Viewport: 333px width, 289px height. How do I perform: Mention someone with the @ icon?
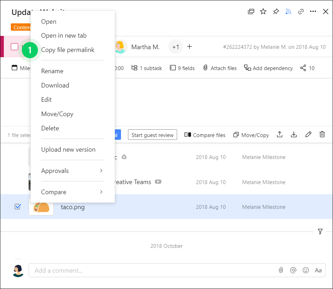[x=293, y=270]
